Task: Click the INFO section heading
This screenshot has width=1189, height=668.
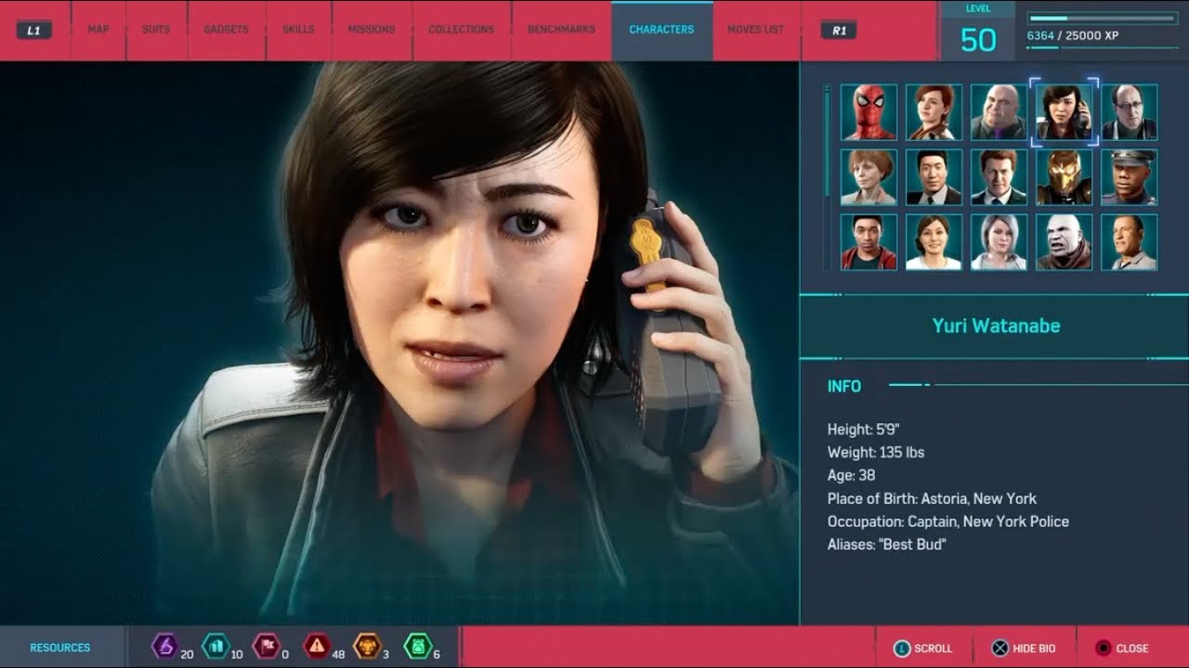Action: point(844,386)
